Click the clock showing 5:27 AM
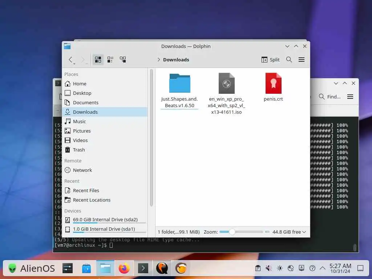Viewport: 372px width, 279px height. [x=340, y=268]
